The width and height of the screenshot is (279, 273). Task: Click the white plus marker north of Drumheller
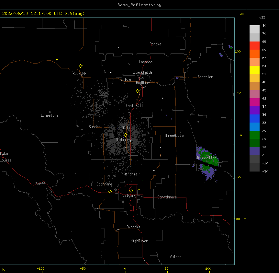pyautogui.click(x=198, y=122)
